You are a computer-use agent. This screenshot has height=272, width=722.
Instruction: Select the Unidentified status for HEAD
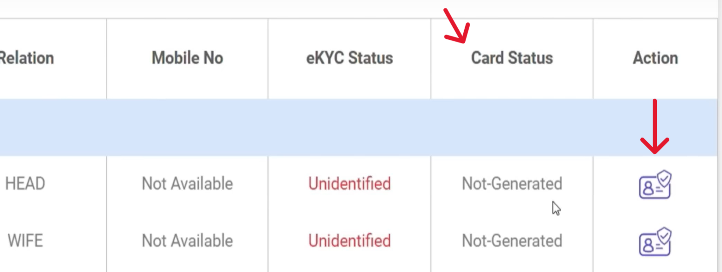point(349,183)
